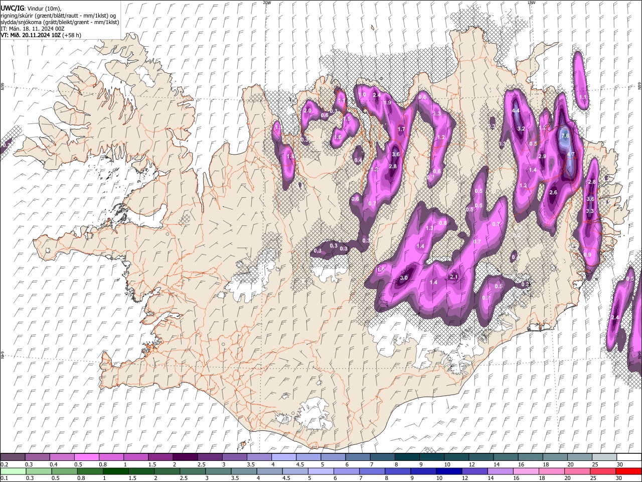Click the '0.1' label on the rain scale
Viewport: 642px width, 482px height.
[x=4, y=478]
